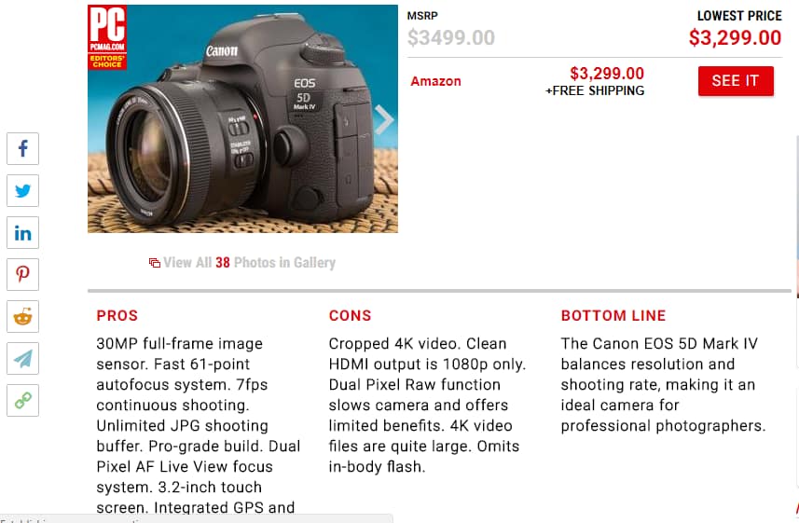
Task: Share the article on LinkedIn
Action: [x=23, y=233]
